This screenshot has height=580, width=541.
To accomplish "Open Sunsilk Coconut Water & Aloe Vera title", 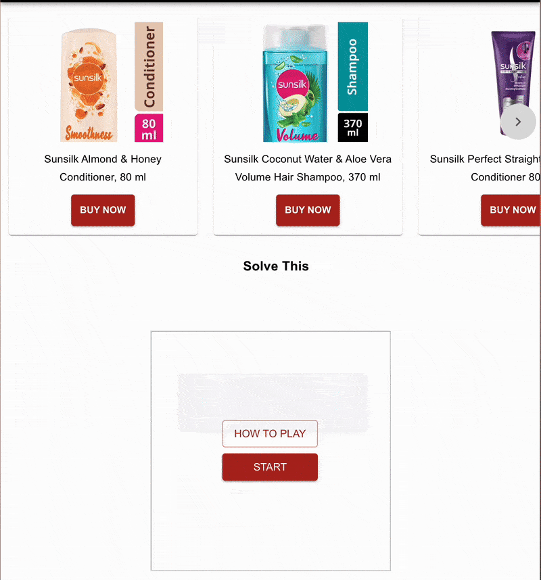I will (308, 168).
